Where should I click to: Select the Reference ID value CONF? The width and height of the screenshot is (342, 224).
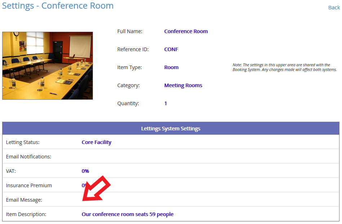[x=171, y=49]
